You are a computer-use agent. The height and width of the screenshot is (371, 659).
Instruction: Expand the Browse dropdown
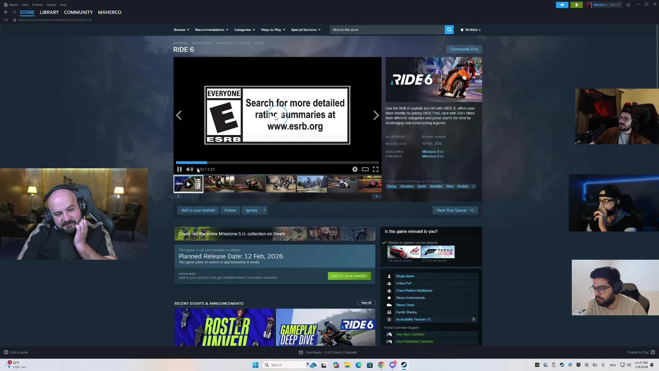[181, 30]
